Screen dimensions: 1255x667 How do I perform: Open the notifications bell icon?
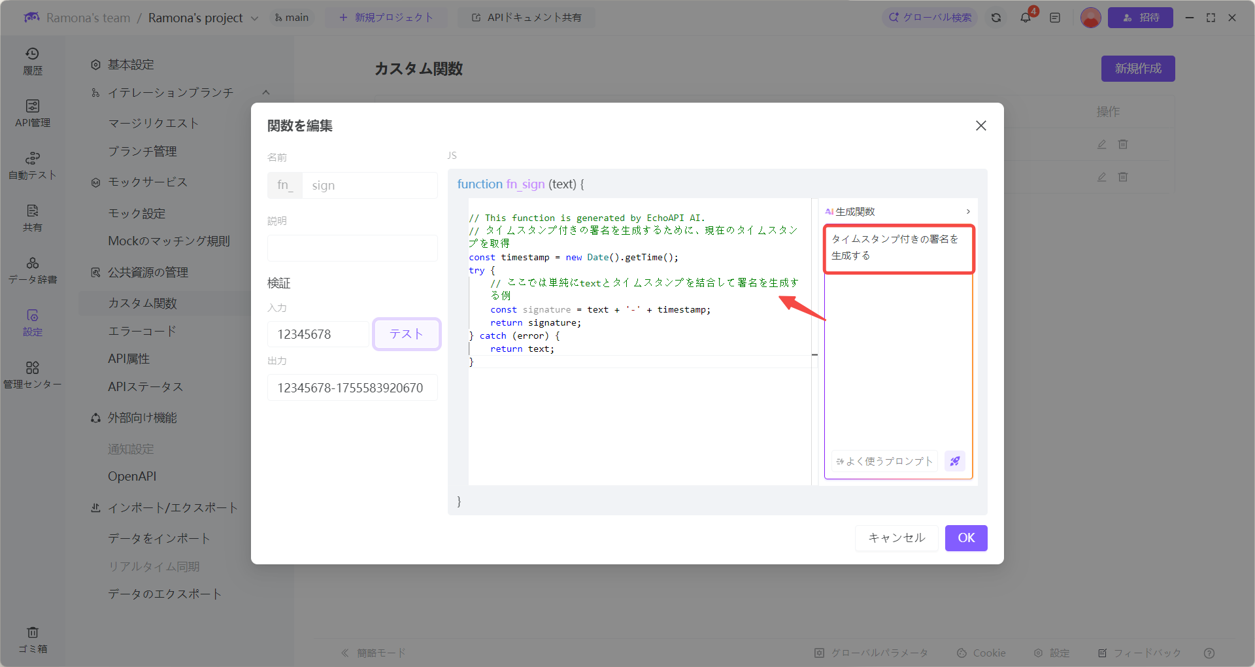click(1026, 18)
